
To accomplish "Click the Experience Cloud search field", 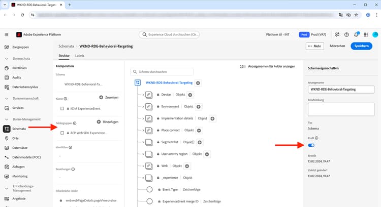I will pos(169,34).
